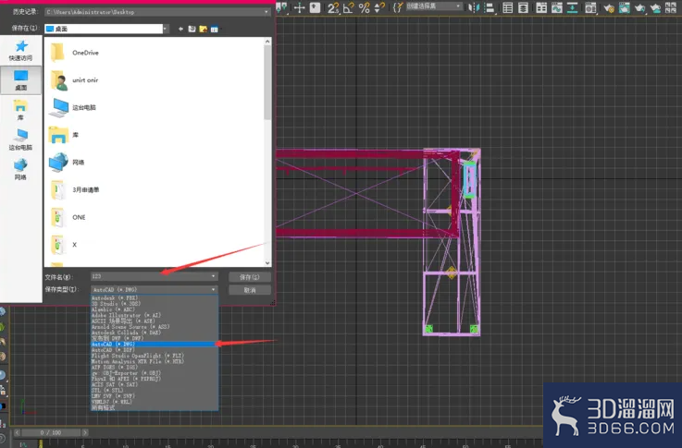Select the X folder
This screenshot has height=448, width=682.
[64, 245]
